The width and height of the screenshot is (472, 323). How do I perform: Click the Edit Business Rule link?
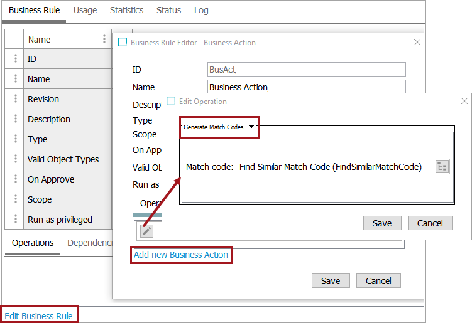[x=38, y=316]
